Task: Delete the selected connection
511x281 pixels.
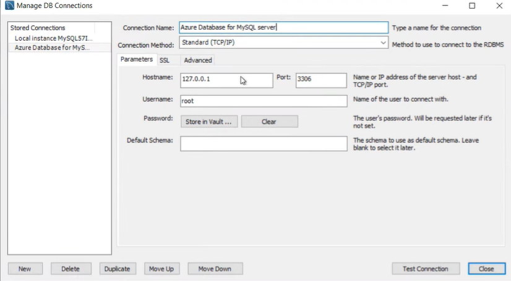Action: coord(71,269)
